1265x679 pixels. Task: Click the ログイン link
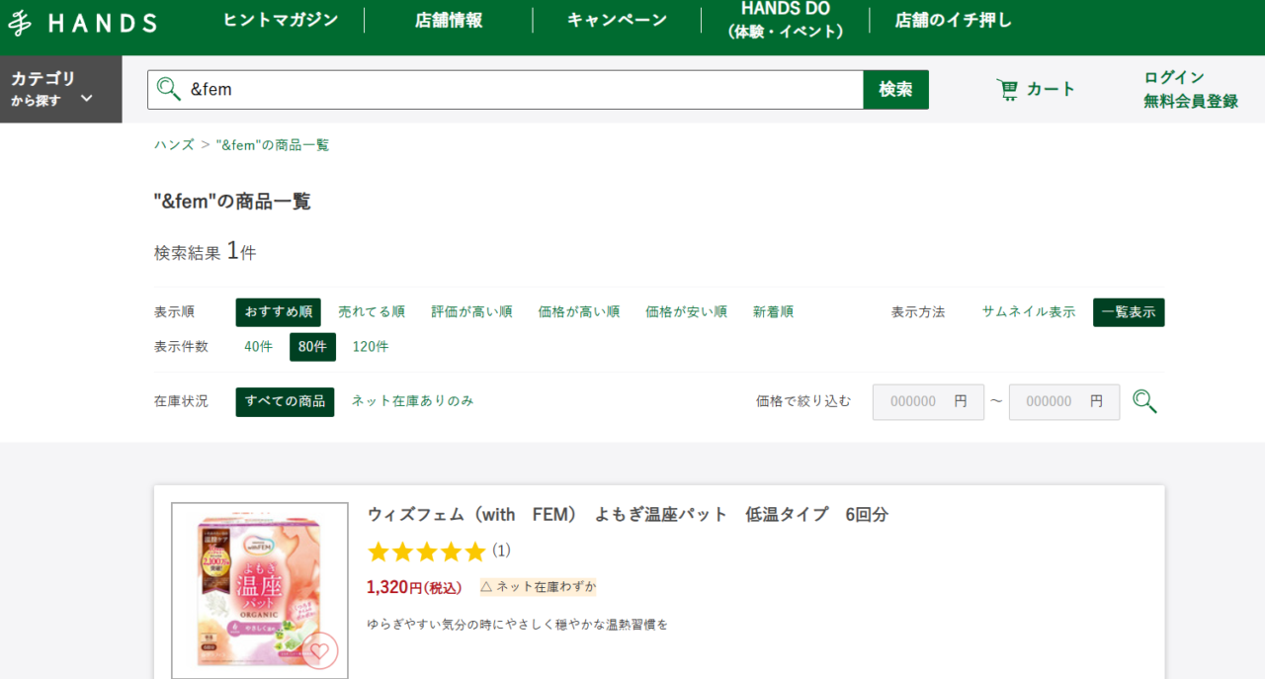coord(1174,77)
